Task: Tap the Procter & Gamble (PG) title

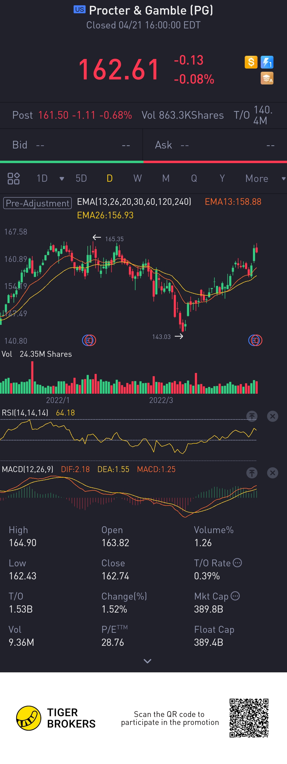Action: (x=151, y=10)
